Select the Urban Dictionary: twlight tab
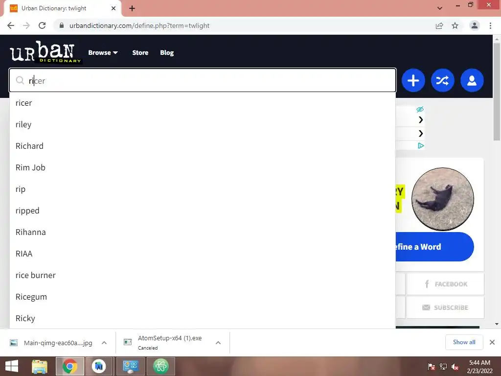This screenshot has width=501, height=376. (62, 8)
